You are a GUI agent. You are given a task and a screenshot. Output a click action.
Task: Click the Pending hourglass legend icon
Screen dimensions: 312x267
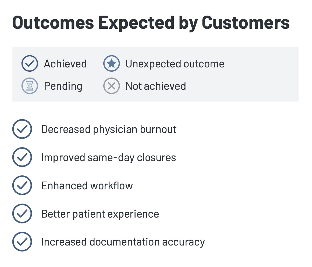pyautogui.click(x=30, y=86)
